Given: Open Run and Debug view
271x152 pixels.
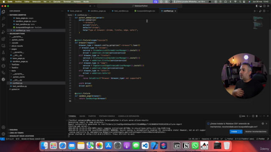Looking at the screenshot, I should click(x=3, y=32).
